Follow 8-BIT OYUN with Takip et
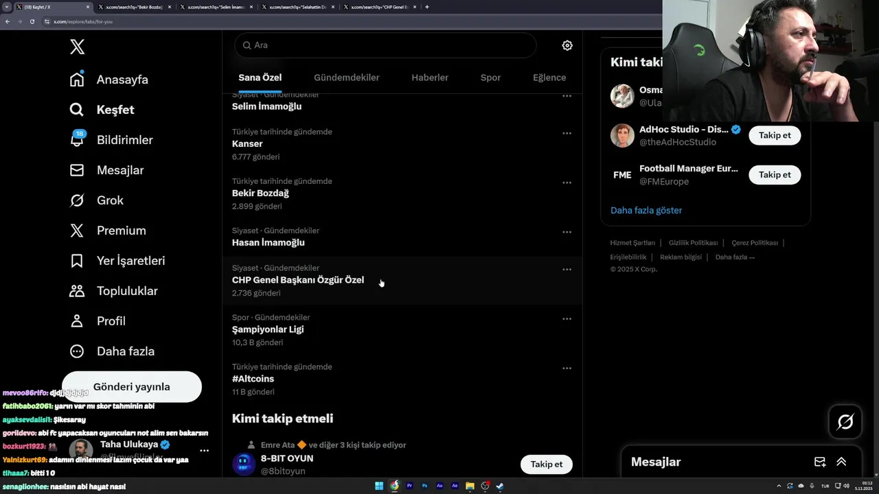This screenshot has width=879, height=494. pyautogui.click(x=547, y=464)
